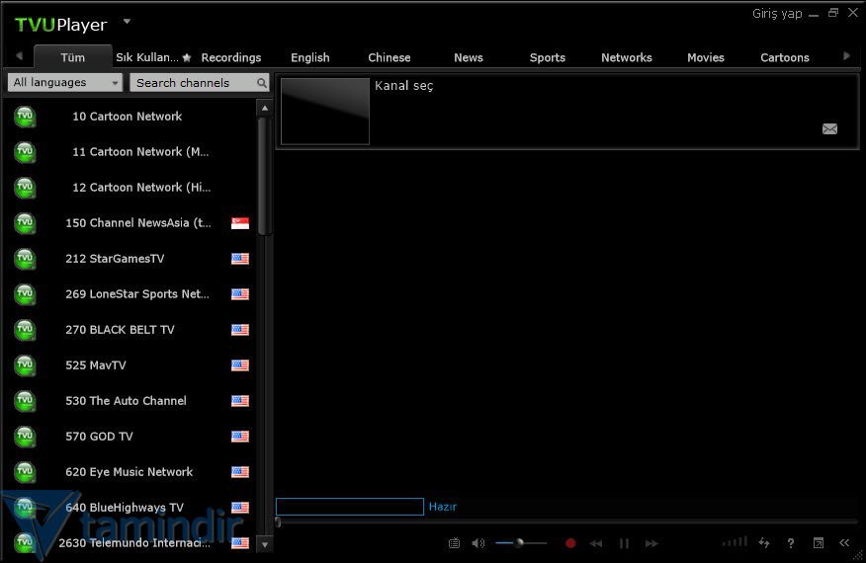Switch to the Tüm tab
Viewport: 866px width, 563px height.
(73, 57)
